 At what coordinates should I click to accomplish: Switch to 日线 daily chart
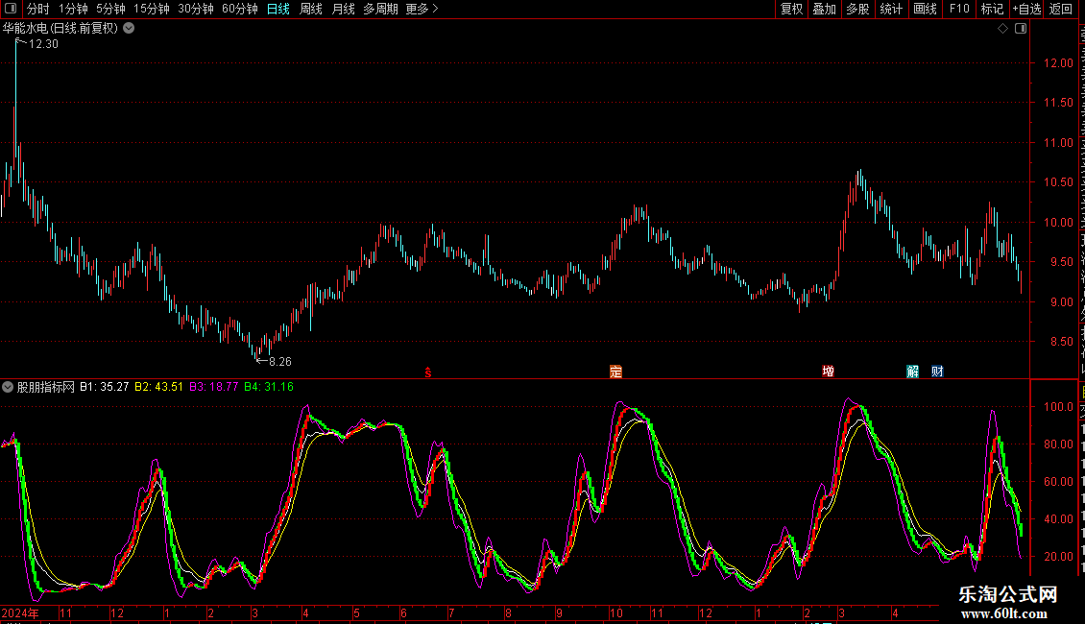pyautogui.click(x=278, y=9)
